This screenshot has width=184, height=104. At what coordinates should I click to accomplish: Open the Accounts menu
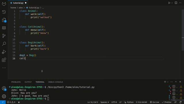pos(4,88)
